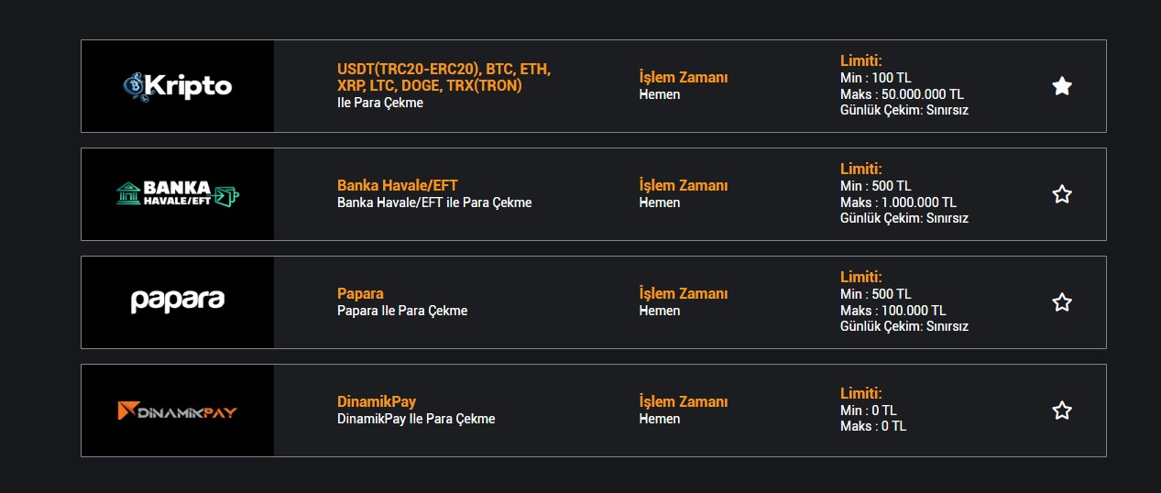Click 'Papara Ile Para Çekme' description

pos(402,311)
